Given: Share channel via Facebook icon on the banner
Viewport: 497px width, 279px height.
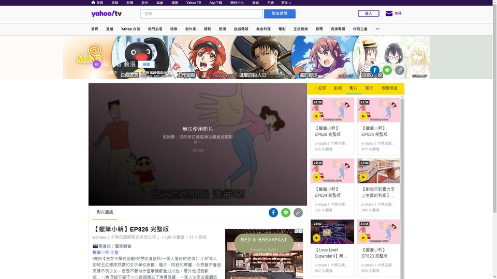Looking at the screenshot, I should pyautogui.click(x=375, y=70).
